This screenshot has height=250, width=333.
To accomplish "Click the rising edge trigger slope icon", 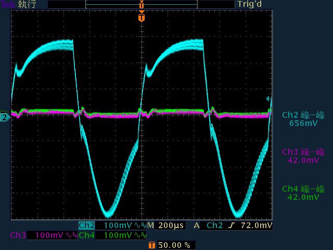I will click(x=230, y=226).
